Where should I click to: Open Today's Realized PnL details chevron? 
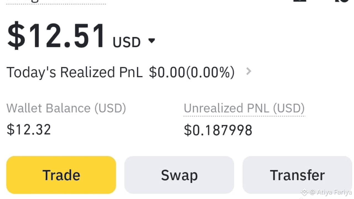(249, 72)
